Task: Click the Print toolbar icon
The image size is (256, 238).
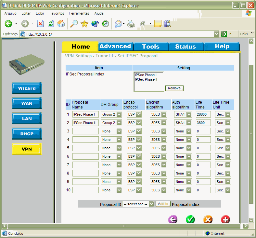Action: [x=131, y=24]
